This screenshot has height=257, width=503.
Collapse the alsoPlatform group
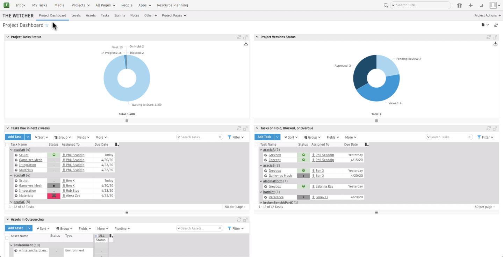(261, 181)
